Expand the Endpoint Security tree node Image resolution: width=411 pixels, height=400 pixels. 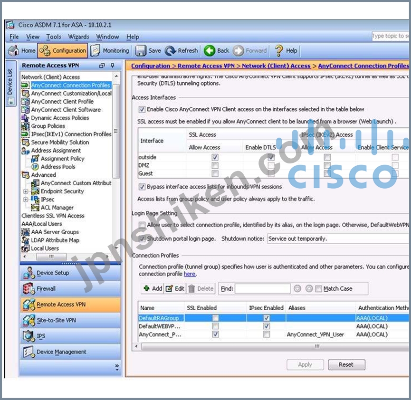(x=26, y=191)
